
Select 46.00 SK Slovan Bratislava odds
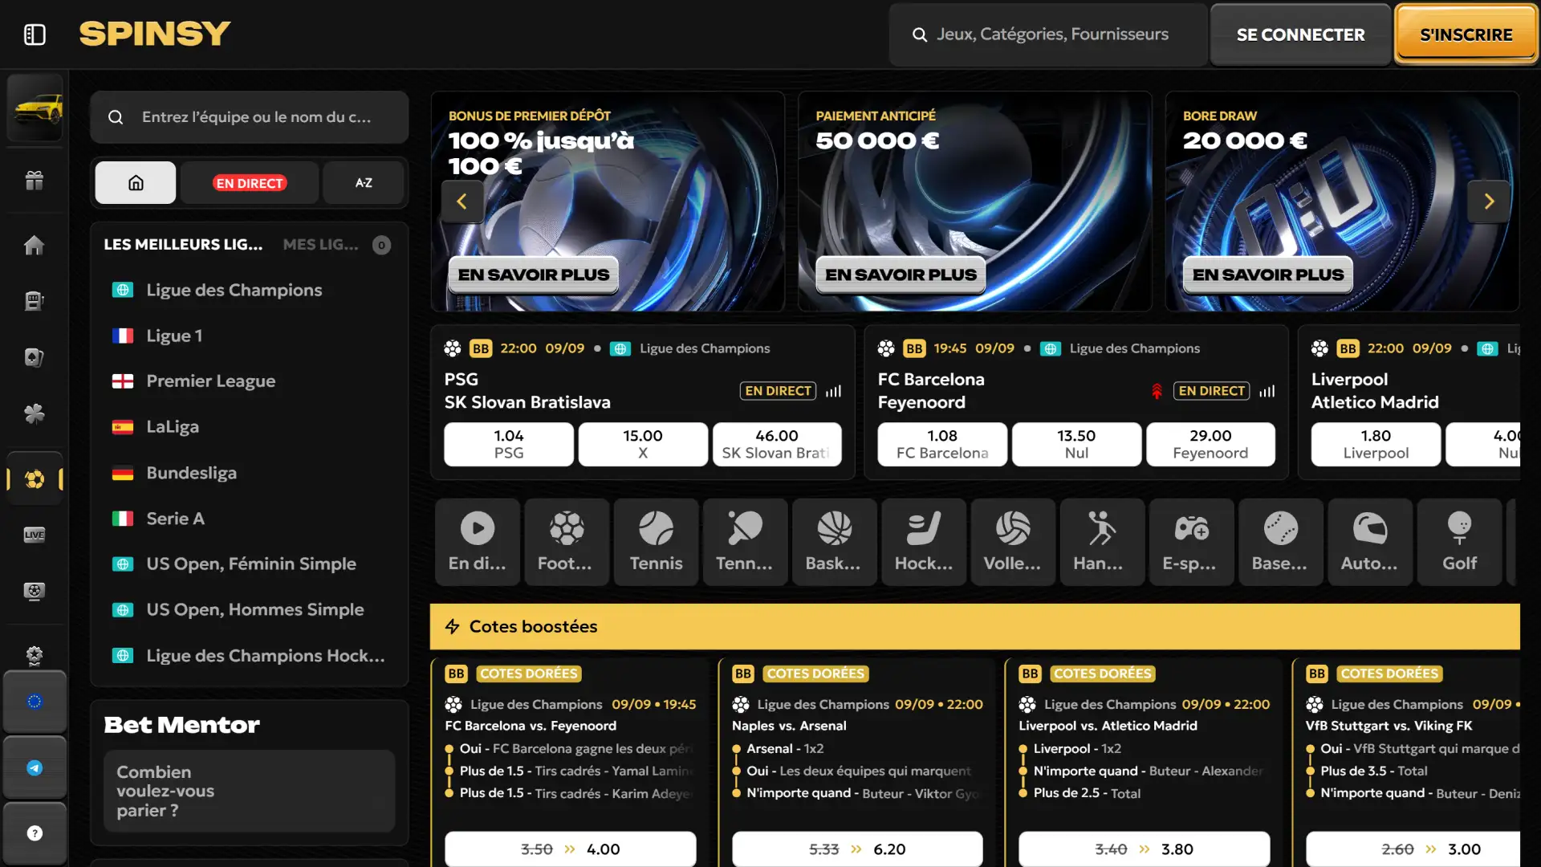click(777, 444)
